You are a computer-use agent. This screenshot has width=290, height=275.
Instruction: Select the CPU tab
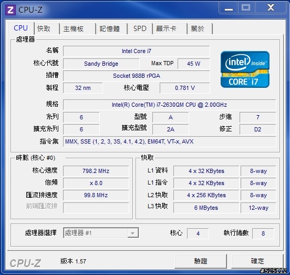coord(20,28)
